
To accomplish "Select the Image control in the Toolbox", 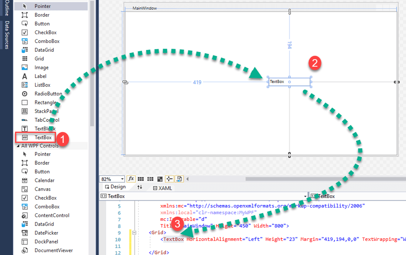I will [x=42, y=67].
